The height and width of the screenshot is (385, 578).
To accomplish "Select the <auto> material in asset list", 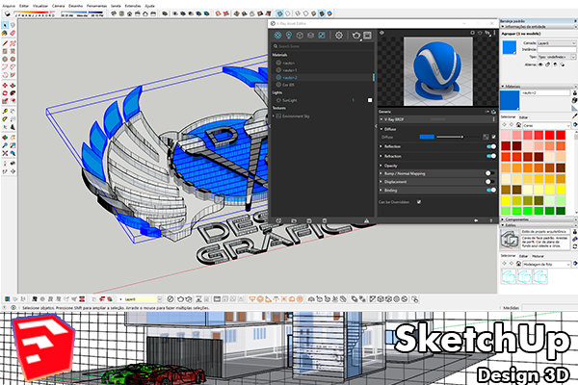I will click(289, 63).
